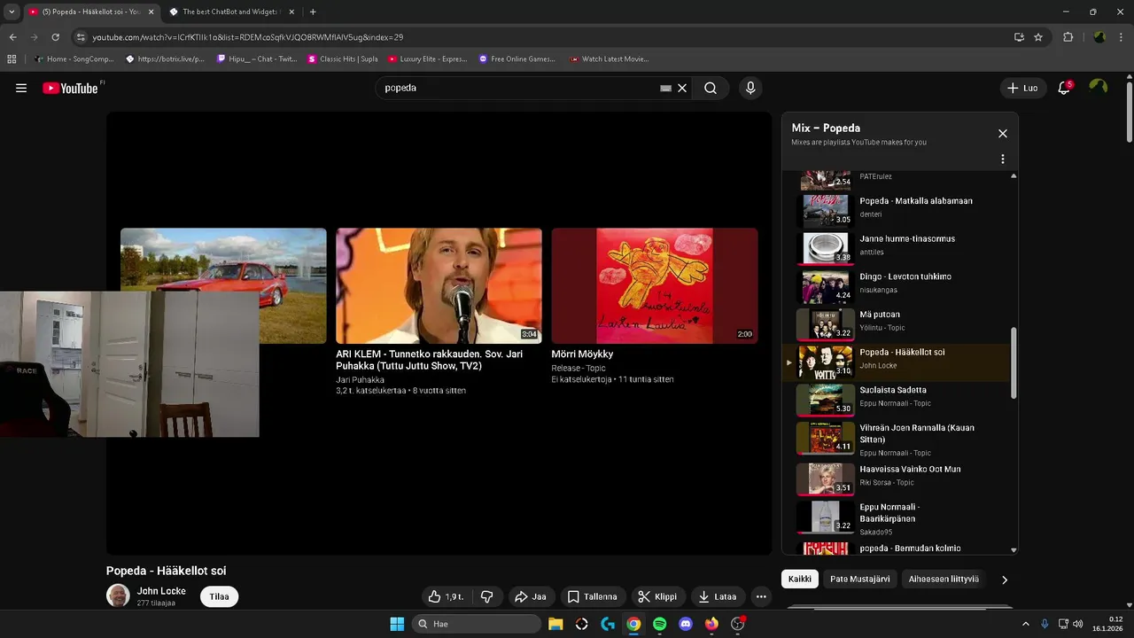This screenshot has height=638, width=1134.
Task: Show more filter chips with right arrow
Action: [x=1005, y=580]
